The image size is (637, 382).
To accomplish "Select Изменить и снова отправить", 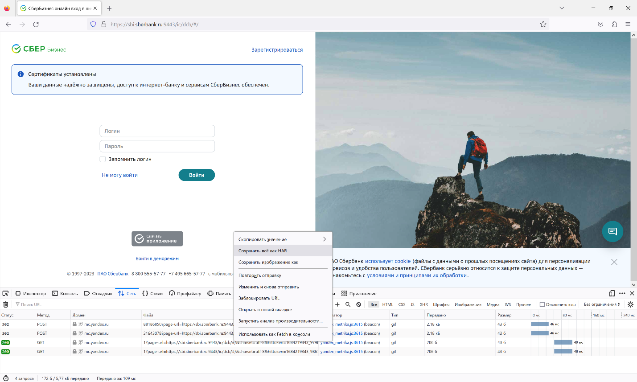I will [x=283, y=287].
